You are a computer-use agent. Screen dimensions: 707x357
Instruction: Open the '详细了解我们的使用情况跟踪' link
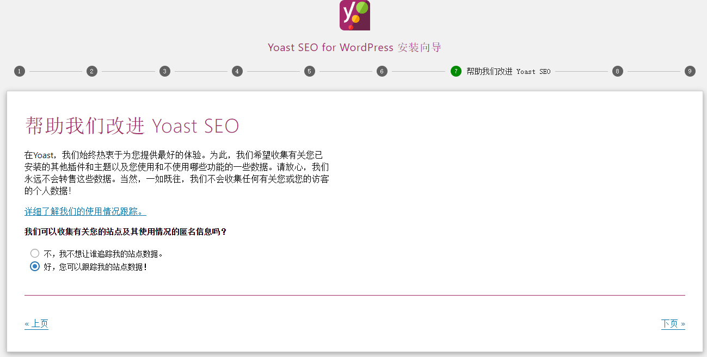click(x=85, y=211)
